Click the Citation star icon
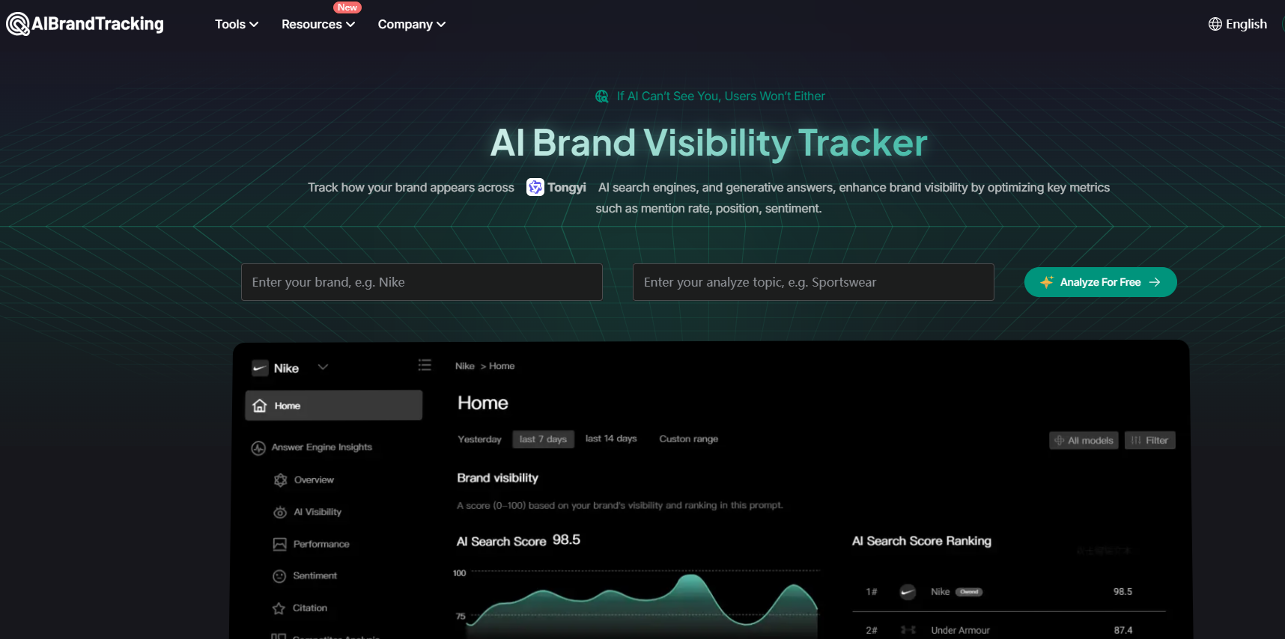Image resolution: width=1285 pixels, height=639 pixels. pos(279,608)
